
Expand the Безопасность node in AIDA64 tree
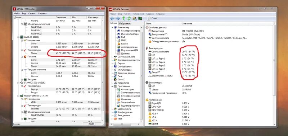point(113,109)
